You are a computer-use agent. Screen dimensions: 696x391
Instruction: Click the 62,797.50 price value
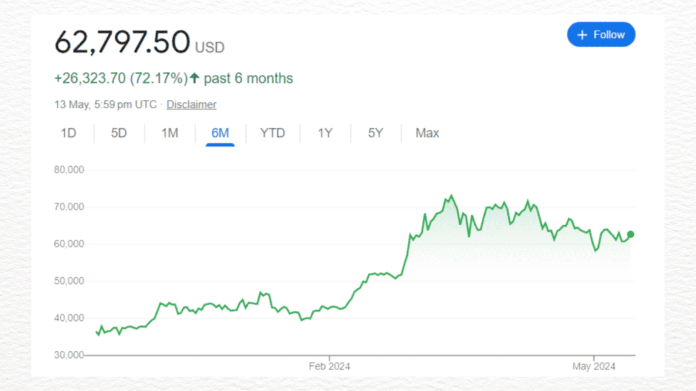[x=122, y=42]
